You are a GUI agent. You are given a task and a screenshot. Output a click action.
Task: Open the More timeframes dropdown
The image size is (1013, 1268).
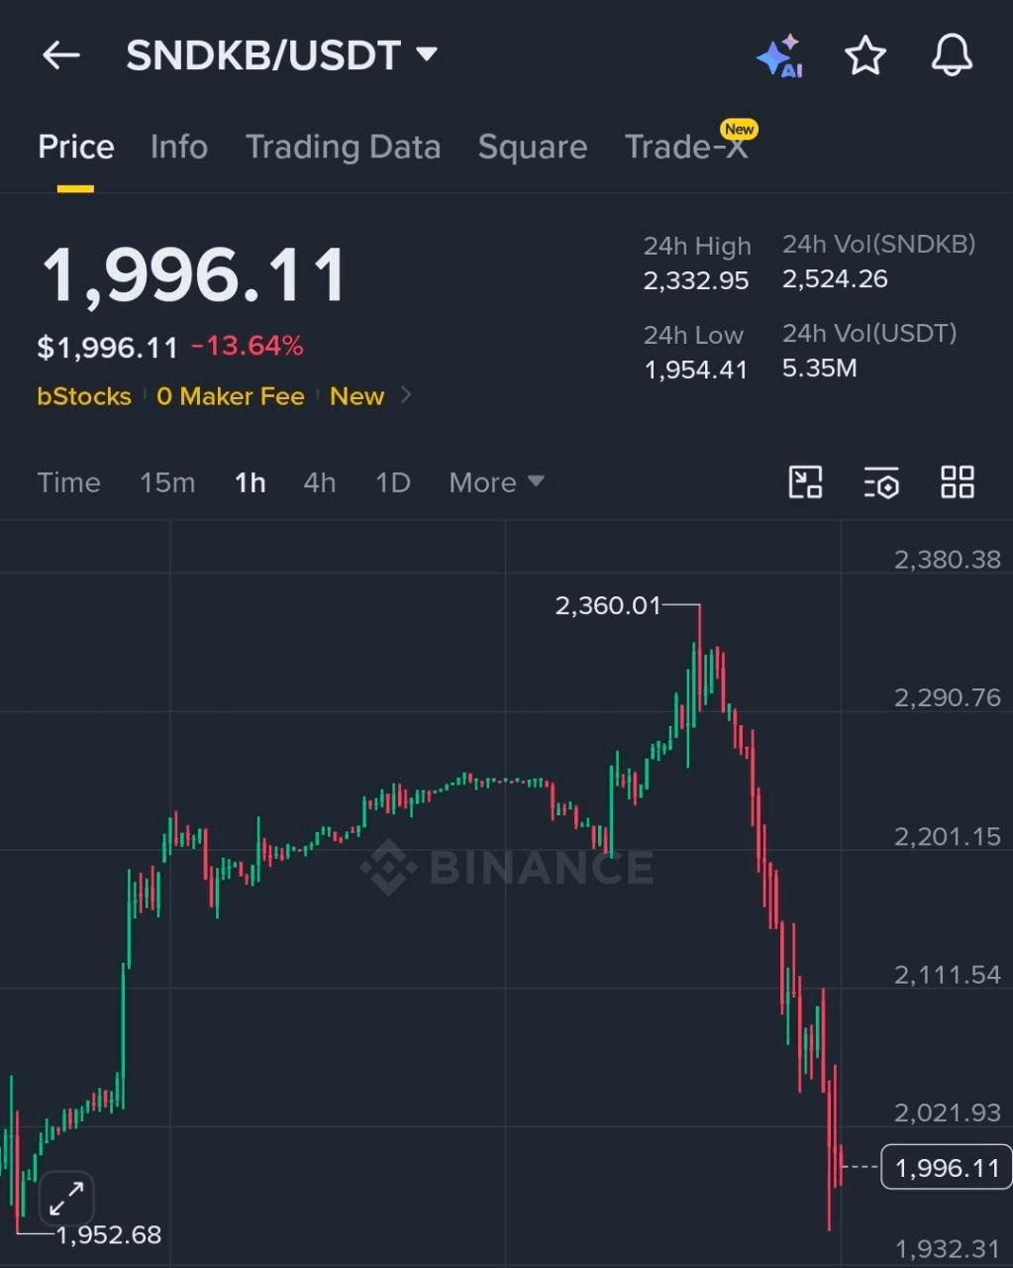496,482
